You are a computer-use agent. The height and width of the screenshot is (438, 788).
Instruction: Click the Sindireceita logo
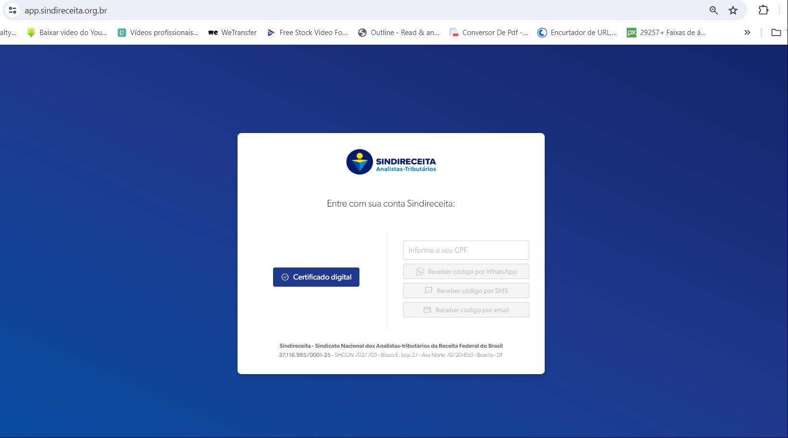(391, 162)
